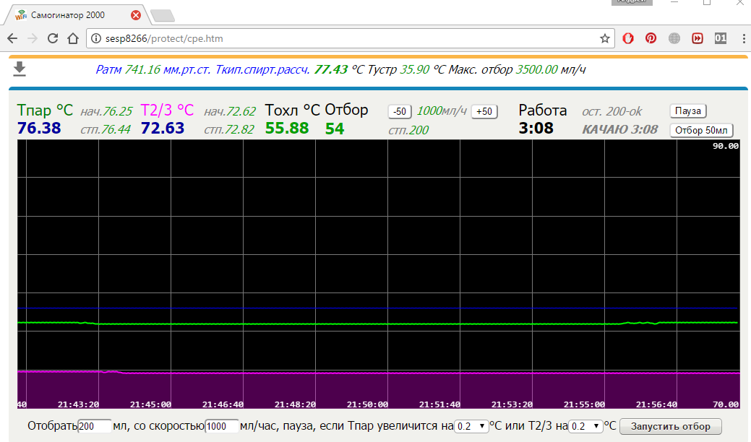This screenshot has height=442, width=751.
Task: Click the chart scale label 70.00
Action: point(726,404)
